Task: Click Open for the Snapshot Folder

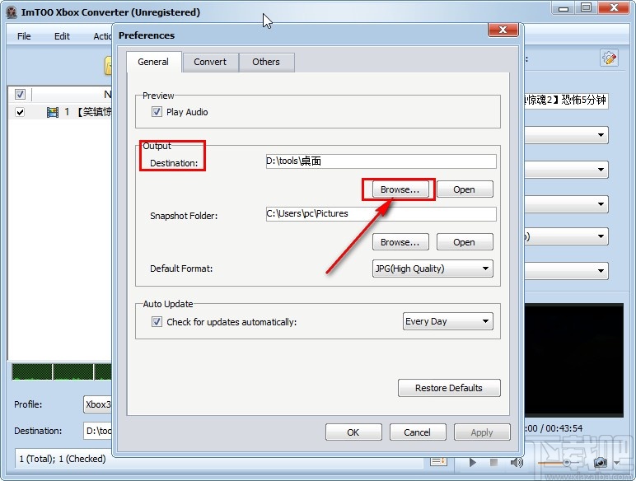Action: (x=465, y=242)
